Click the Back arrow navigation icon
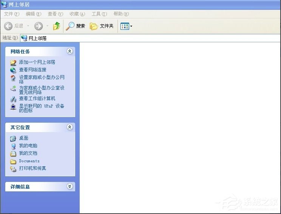Screen dimensions: 281x214 8,26
